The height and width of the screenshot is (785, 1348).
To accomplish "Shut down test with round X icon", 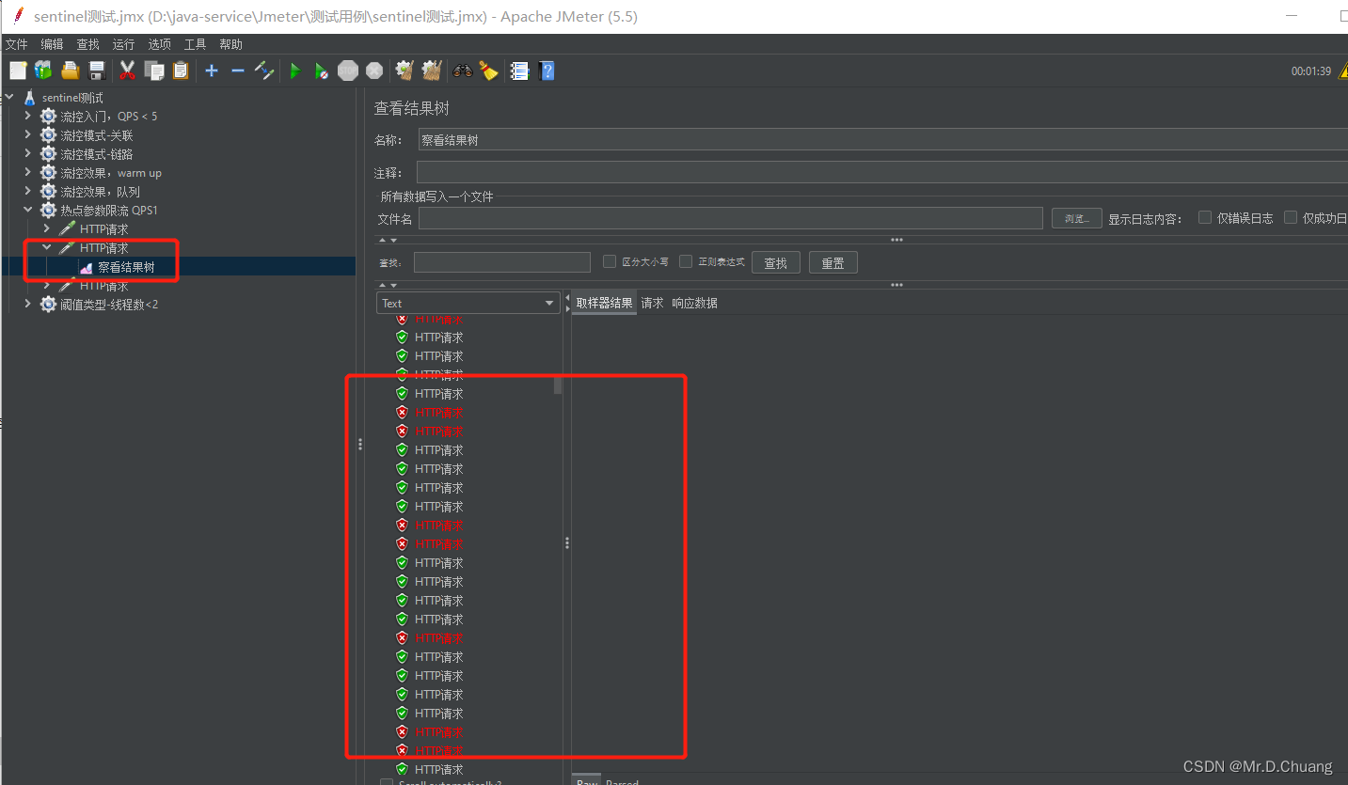I will (374, 71).
